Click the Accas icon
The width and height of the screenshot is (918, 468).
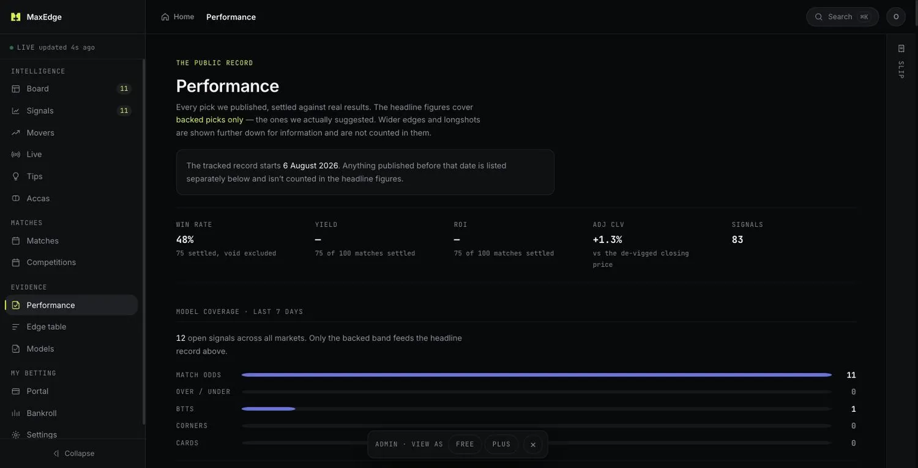pyautogui.click(x=16, y=198)
